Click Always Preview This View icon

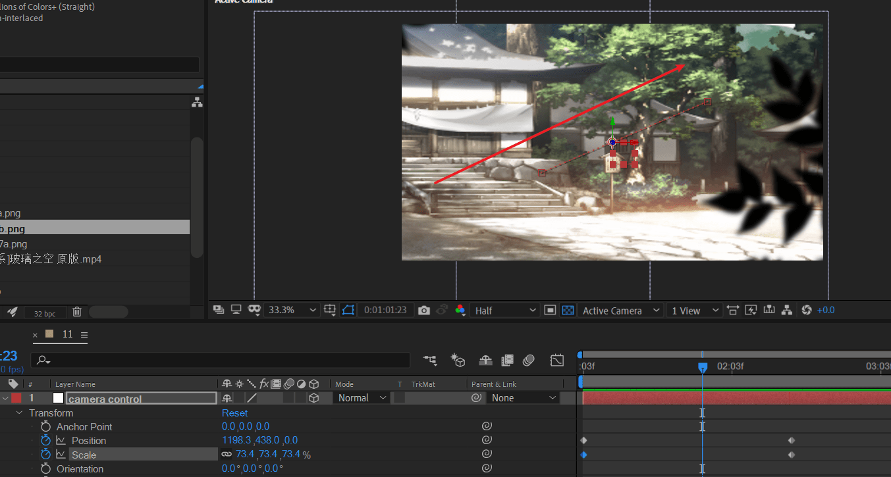219,310
